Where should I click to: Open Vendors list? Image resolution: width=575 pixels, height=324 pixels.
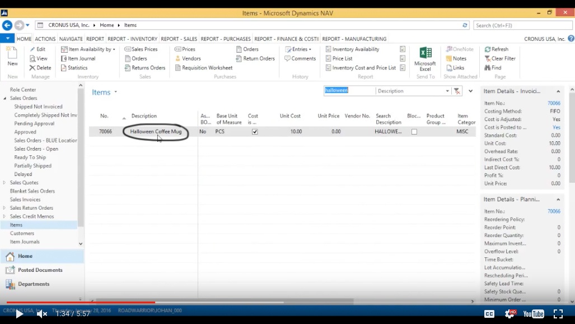pos(188,58)
